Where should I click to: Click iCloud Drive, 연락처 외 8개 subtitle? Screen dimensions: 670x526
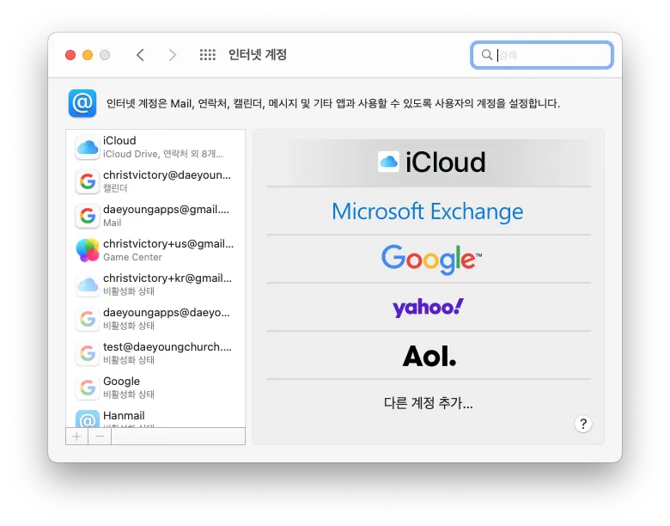coord(163,154)
